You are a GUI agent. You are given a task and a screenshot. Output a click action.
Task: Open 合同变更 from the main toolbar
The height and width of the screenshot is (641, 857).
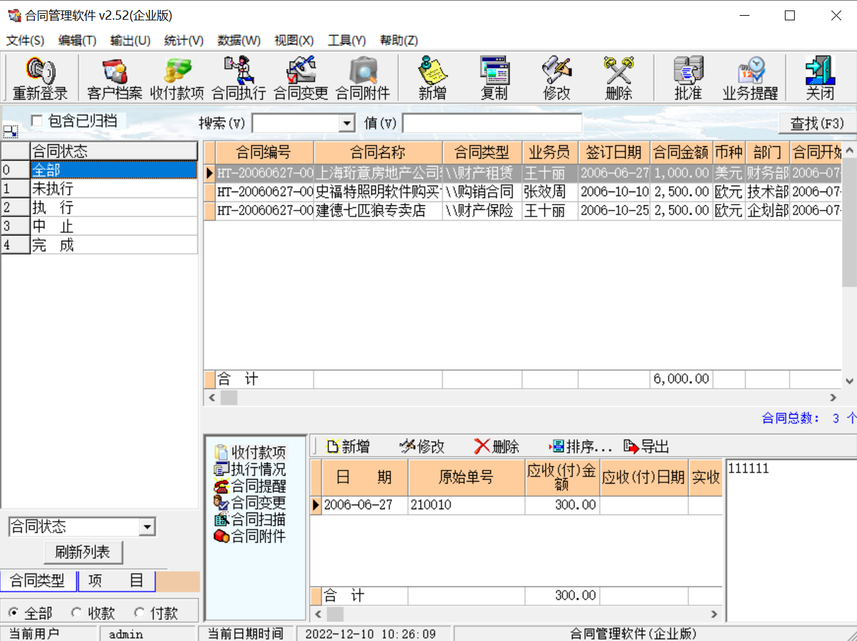click(x=300, y=77)
